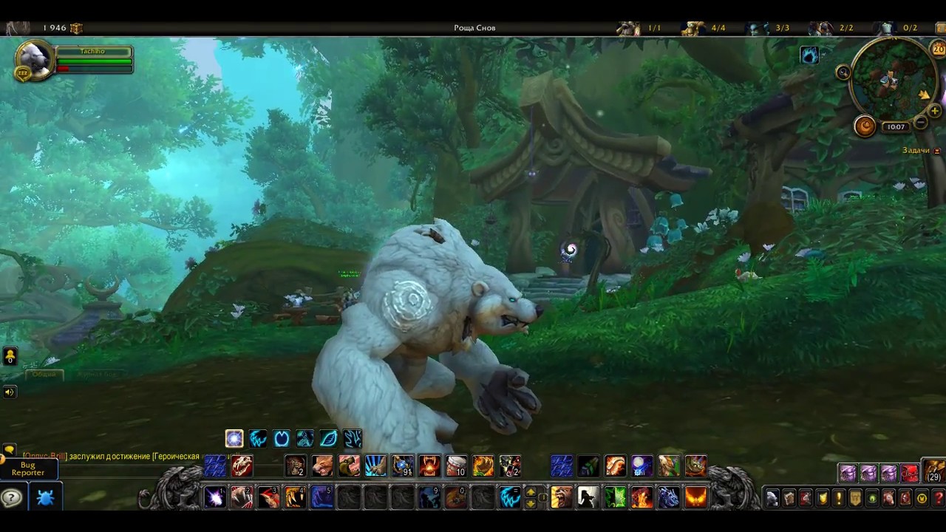Viewport: 946px width, 532px height.
Task: Use the roaring bear ability icon
Action: (562, 497)
